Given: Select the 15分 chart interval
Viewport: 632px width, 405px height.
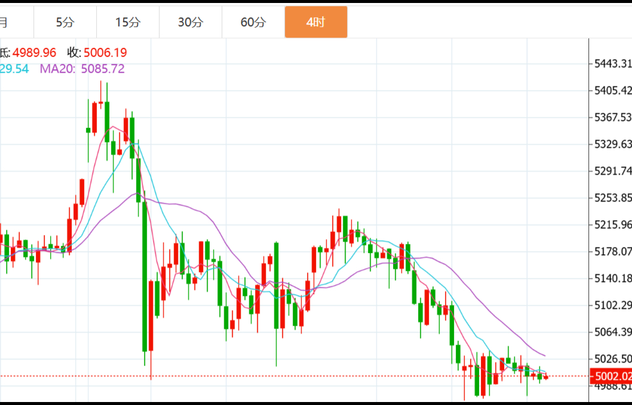Looking at the screenshot, I should pyautogui.click(x=128, y=23).
